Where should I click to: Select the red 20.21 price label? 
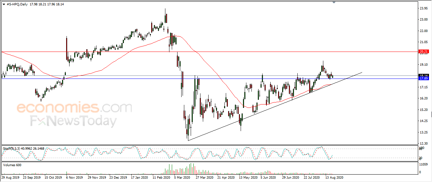coord(423,52)
